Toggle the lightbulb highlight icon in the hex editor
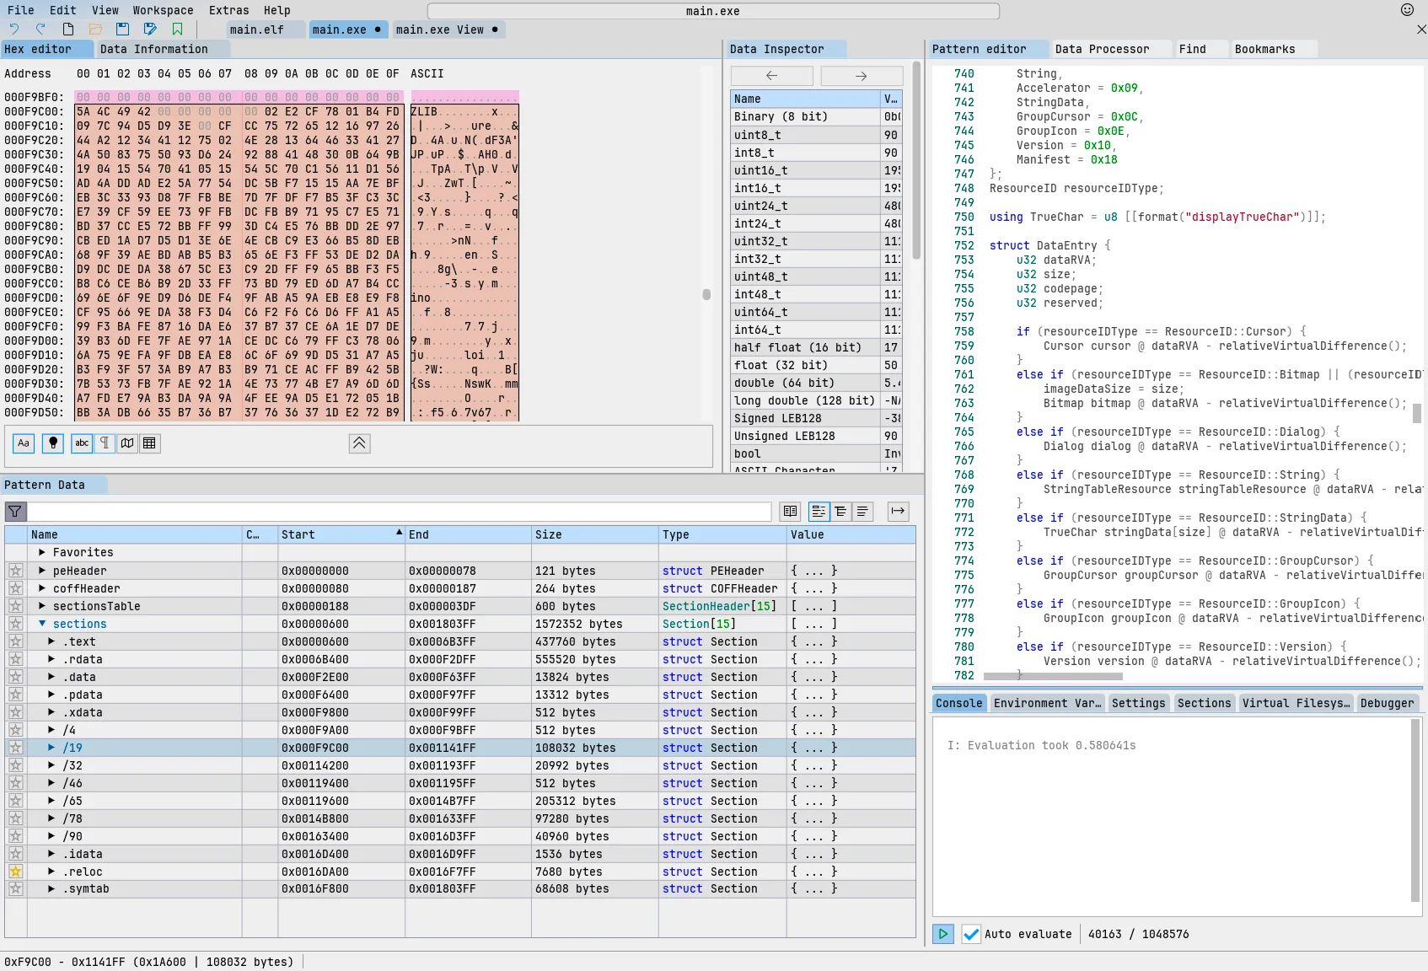The height and width of the screenshot is (971, 1428). click(x=53, y=443)
